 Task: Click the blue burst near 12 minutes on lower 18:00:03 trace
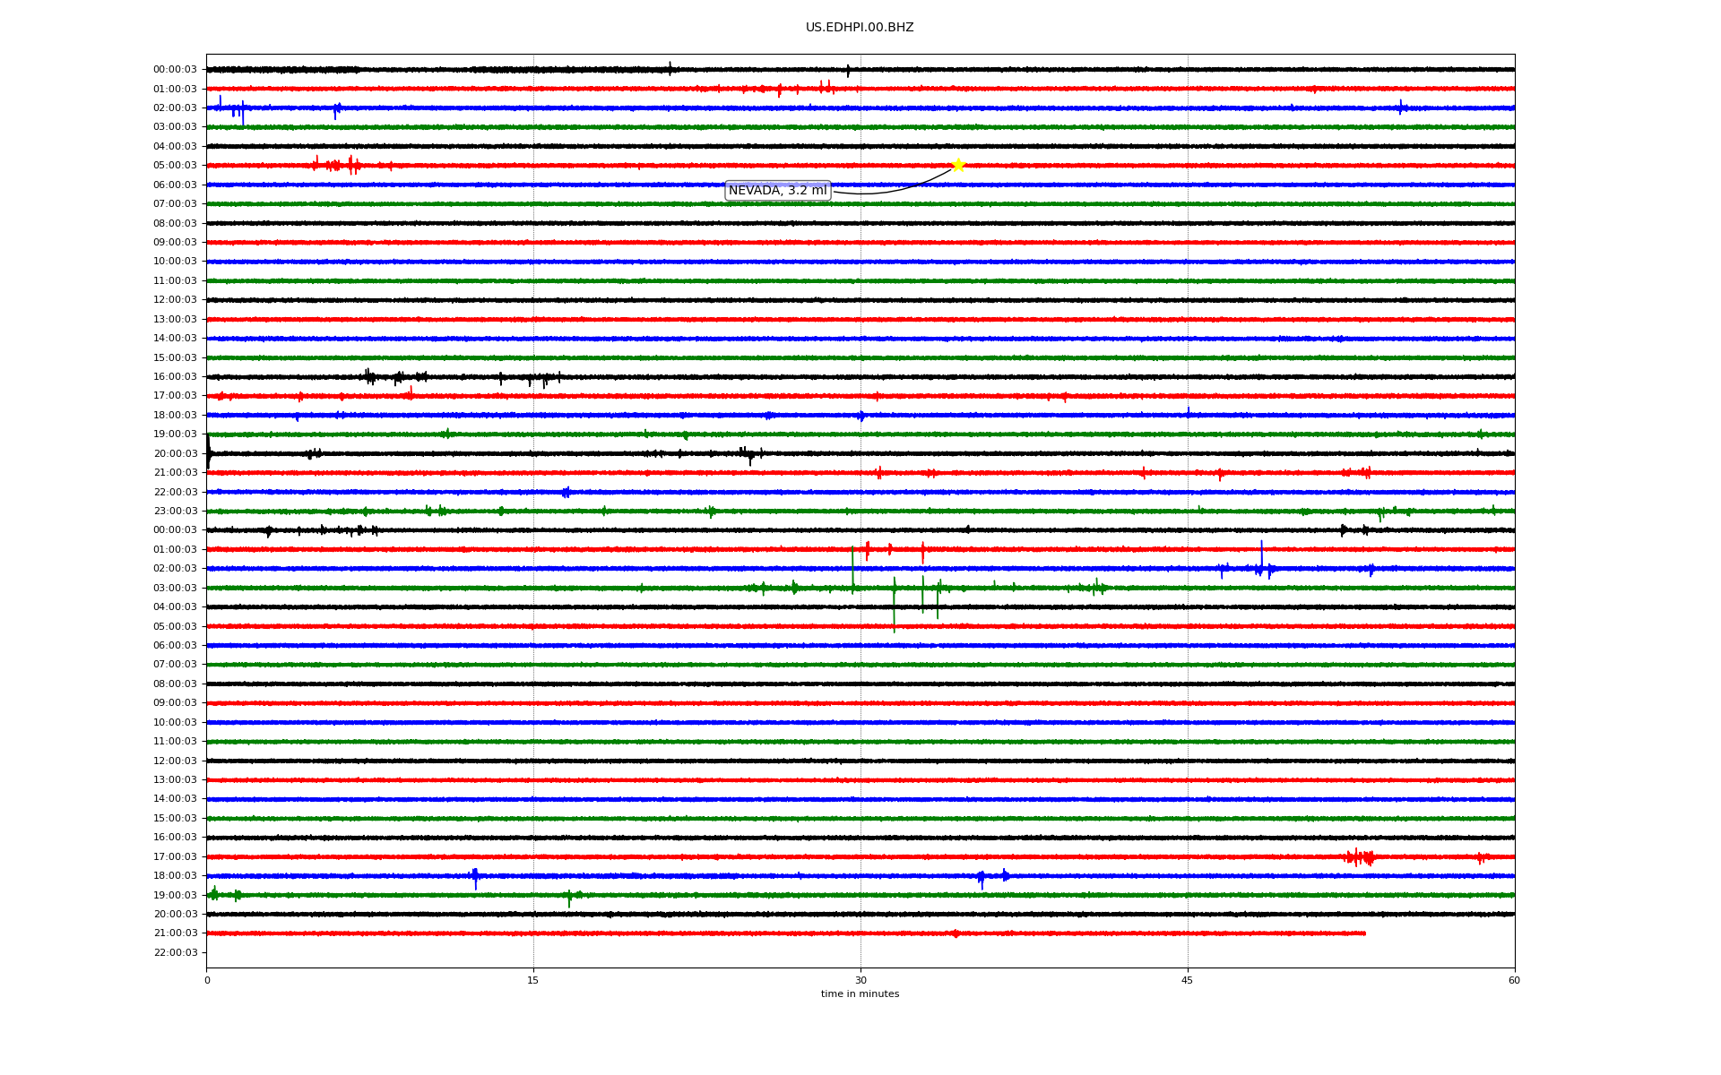(475, 877)
